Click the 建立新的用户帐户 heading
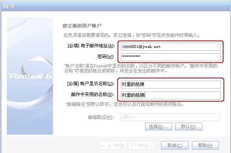Viewport: 231px width, 153px height. (x=82, y=26)
